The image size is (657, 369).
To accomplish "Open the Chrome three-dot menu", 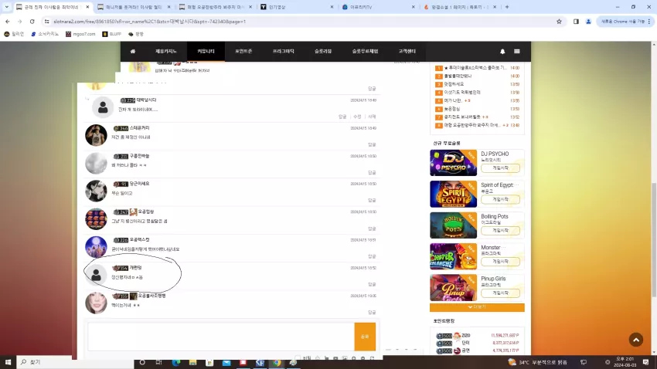I will pos(649,22).
